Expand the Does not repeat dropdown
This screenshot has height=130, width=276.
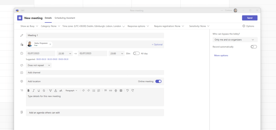point(39,65)
